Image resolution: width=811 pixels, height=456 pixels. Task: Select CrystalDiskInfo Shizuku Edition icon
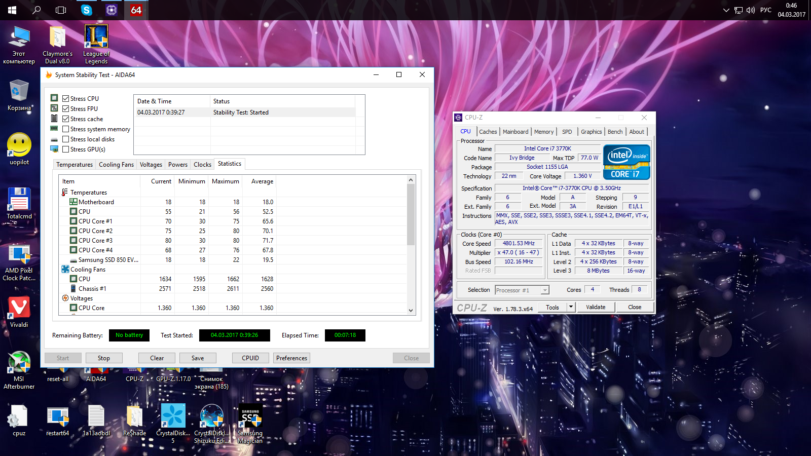tap(211, 424)
